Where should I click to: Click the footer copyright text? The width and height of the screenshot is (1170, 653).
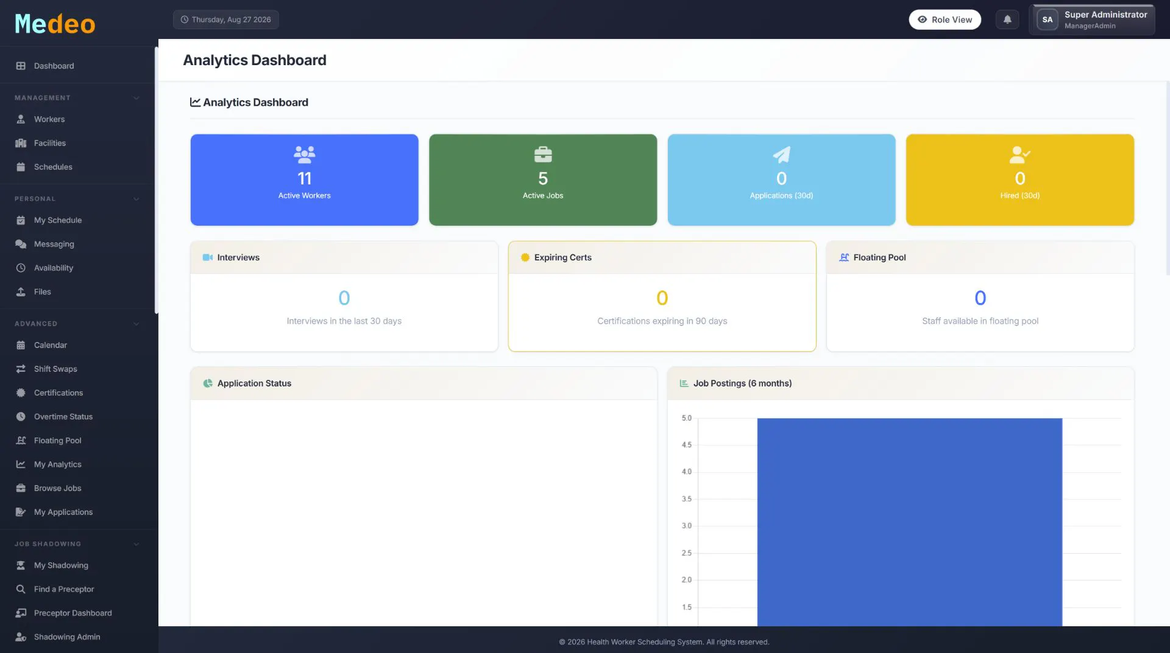(x=664, y=642)
